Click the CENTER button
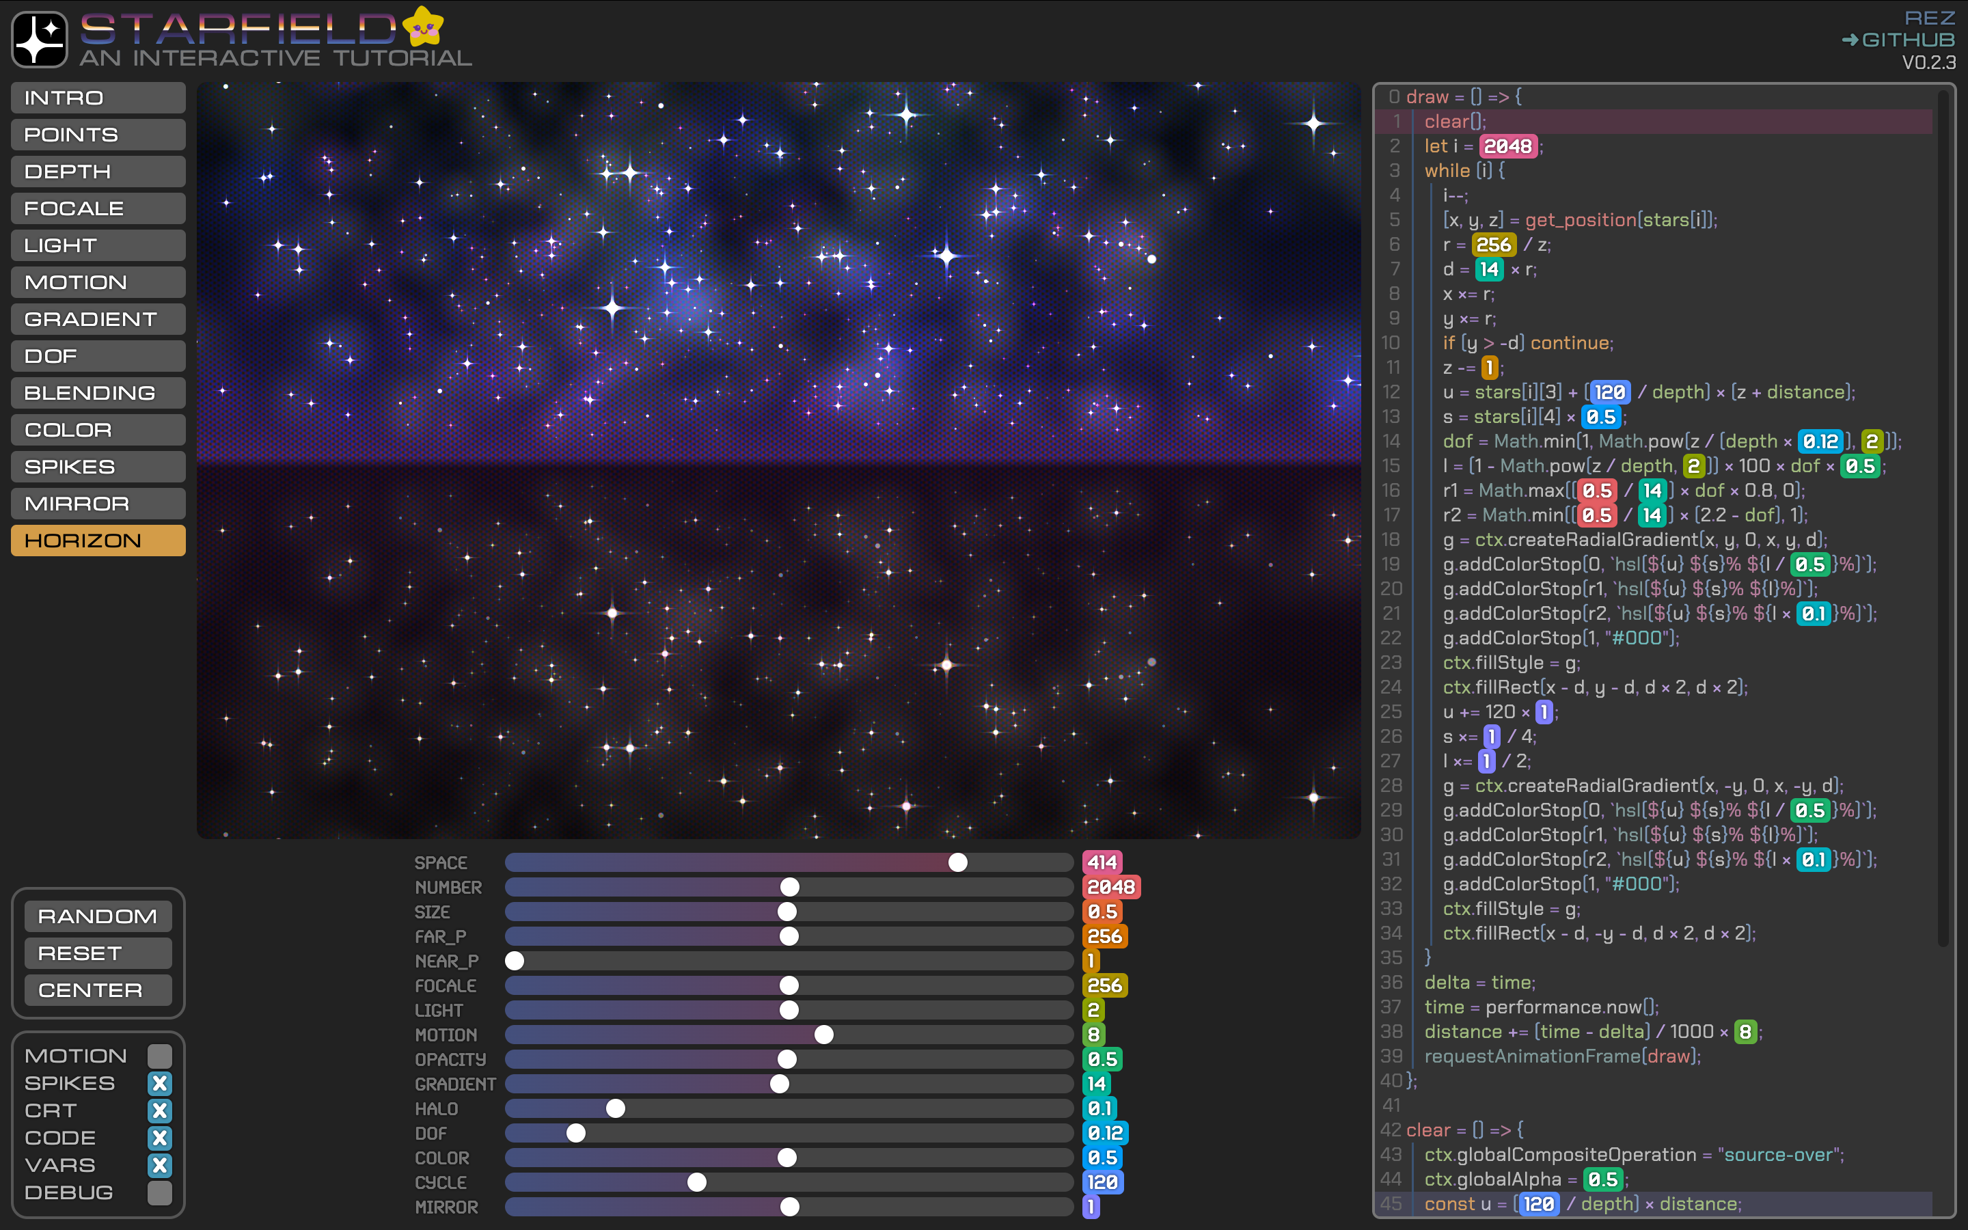The width and height of the screenshot is (1968, 1230). (98, 990)
